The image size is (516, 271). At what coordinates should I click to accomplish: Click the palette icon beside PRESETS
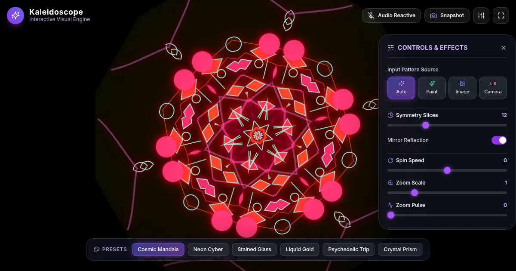(97, 249)
